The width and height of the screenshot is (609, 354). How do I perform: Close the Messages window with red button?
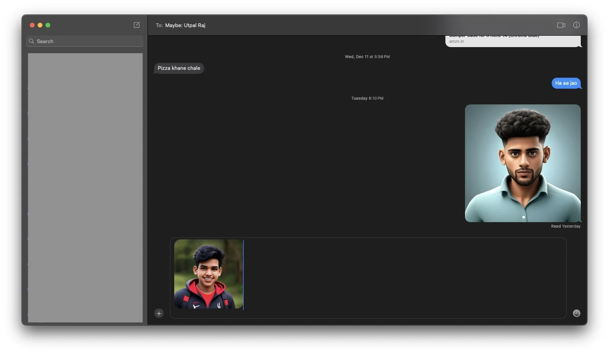click(32, 25)
